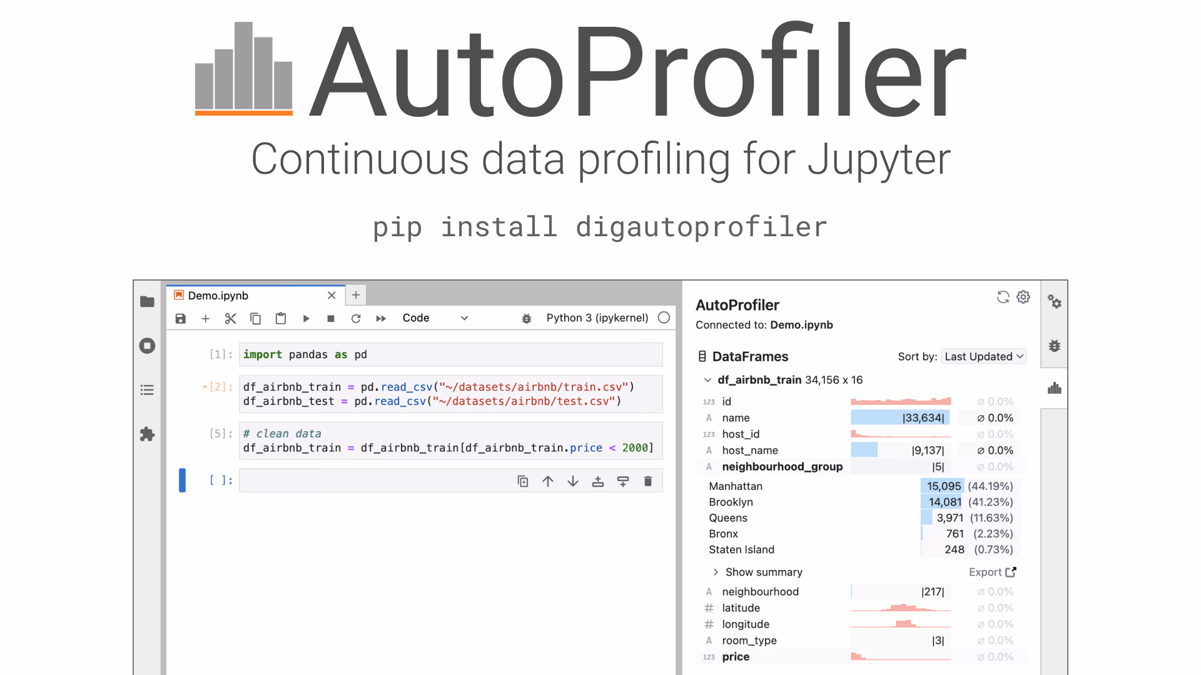Copy the selected cell in toolbar

[255, 318]
